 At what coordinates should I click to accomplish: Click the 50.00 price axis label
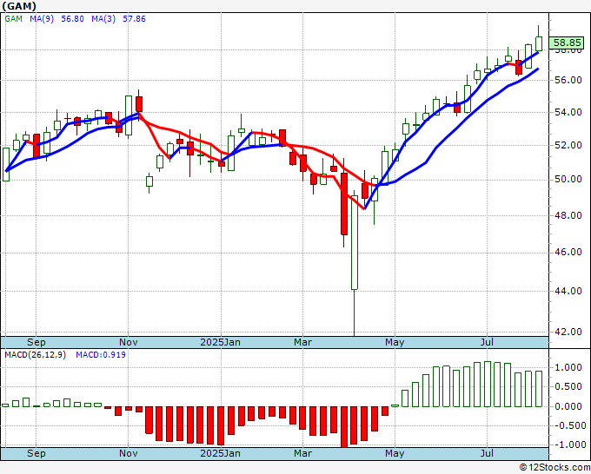568,179
